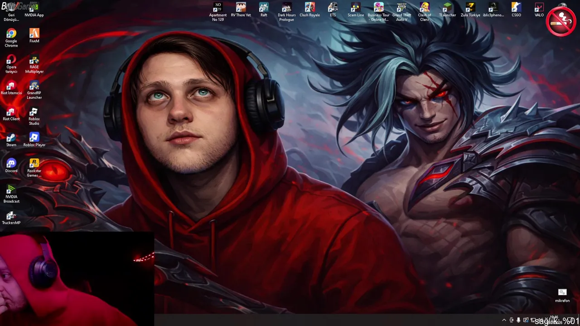Viewport: 580px width, 326px height.
Task: Click the ETS shortcut icon
Action: click(x=333, y=10)
